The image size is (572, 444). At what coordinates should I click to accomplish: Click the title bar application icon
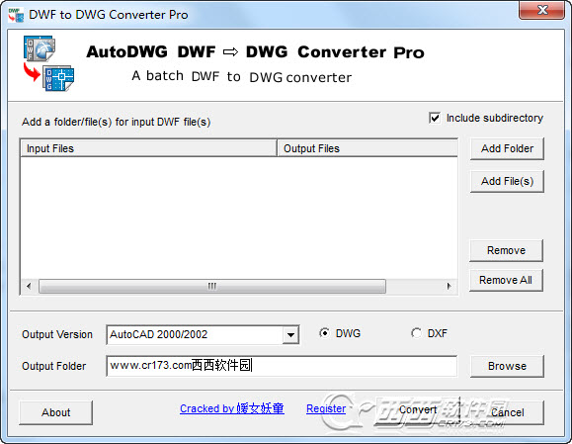[x=16, y=15]
